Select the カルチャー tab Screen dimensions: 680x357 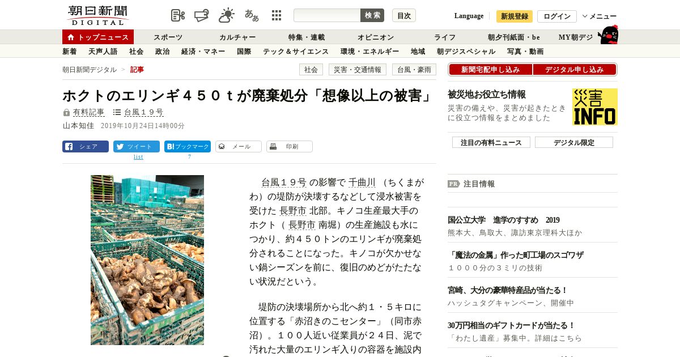click(x=237, y=37)
